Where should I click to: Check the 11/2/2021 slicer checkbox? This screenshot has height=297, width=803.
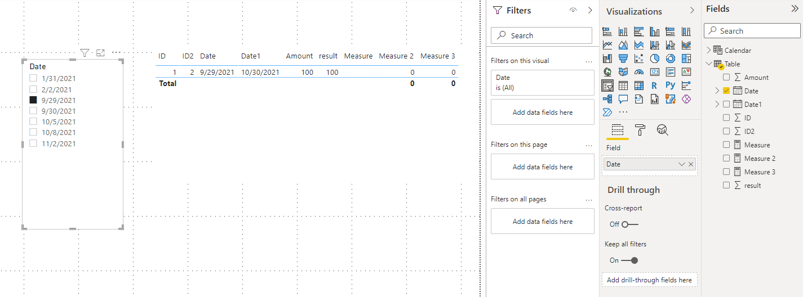point(33,143)
